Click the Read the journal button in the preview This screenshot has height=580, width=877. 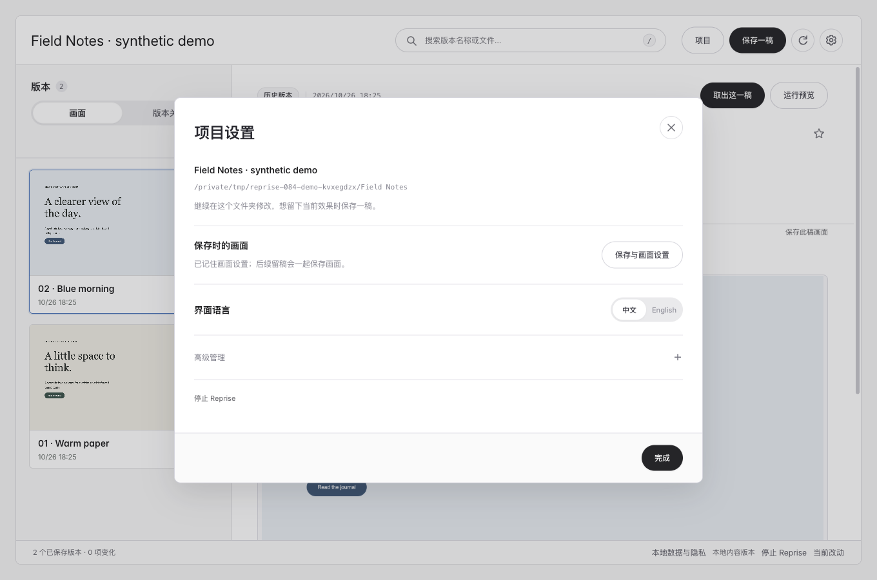coord(337,488)
